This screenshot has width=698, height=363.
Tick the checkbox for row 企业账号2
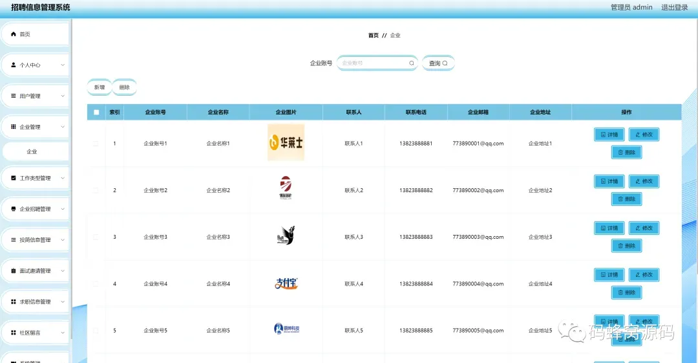[96, 190]
